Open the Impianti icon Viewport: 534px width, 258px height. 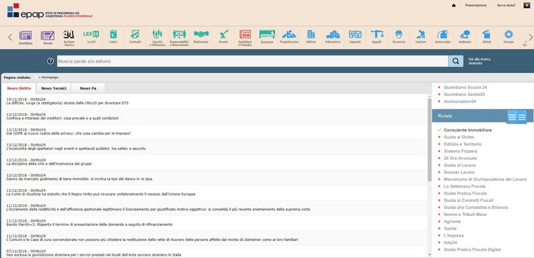point(355,37)
